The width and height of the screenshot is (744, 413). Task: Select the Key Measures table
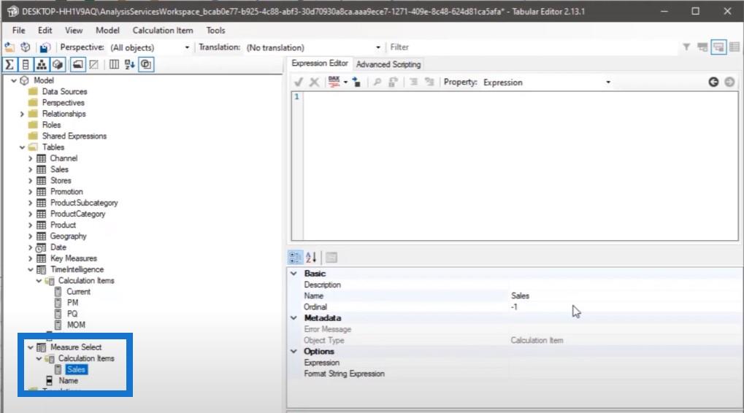point(74,258)
